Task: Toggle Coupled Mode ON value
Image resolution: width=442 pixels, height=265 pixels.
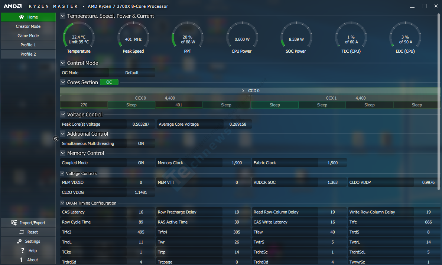Action: point(141,163)
